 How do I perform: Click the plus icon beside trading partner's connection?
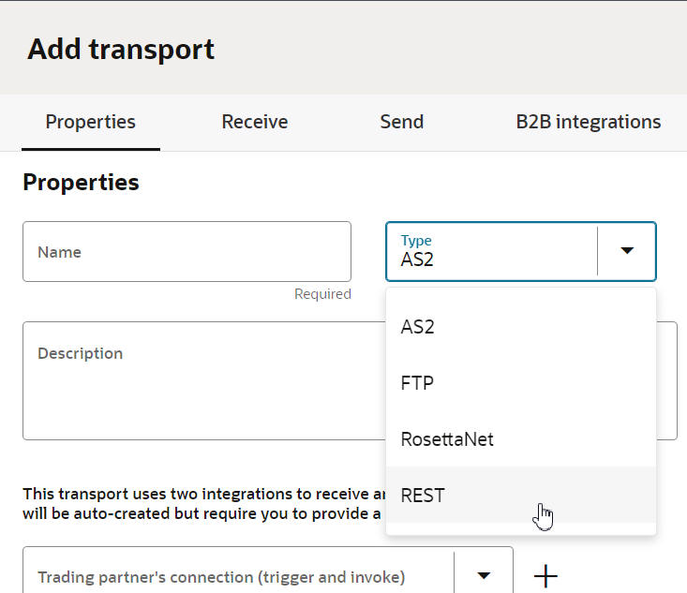coord(545,576)
